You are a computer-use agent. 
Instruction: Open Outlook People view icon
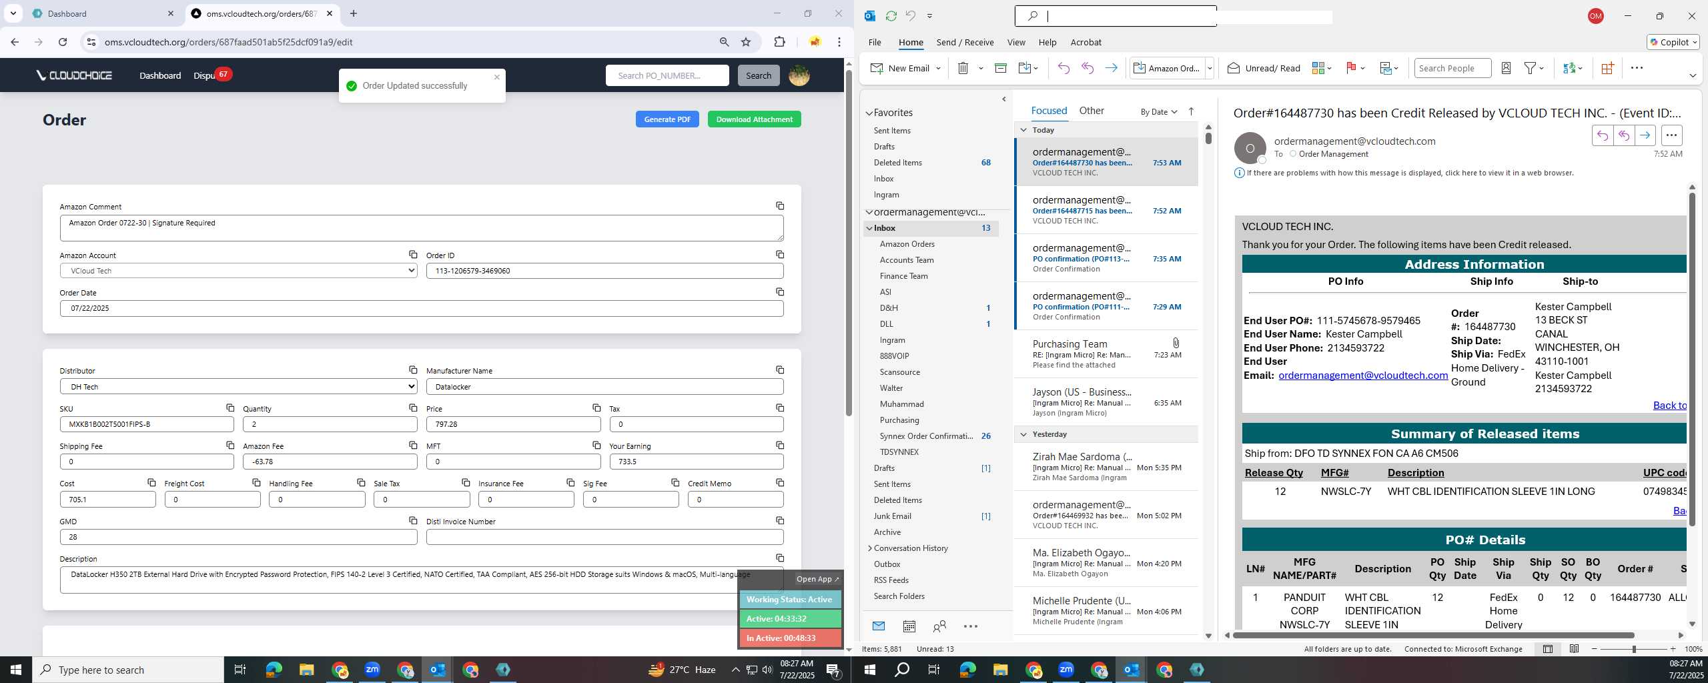click(939, 626)
